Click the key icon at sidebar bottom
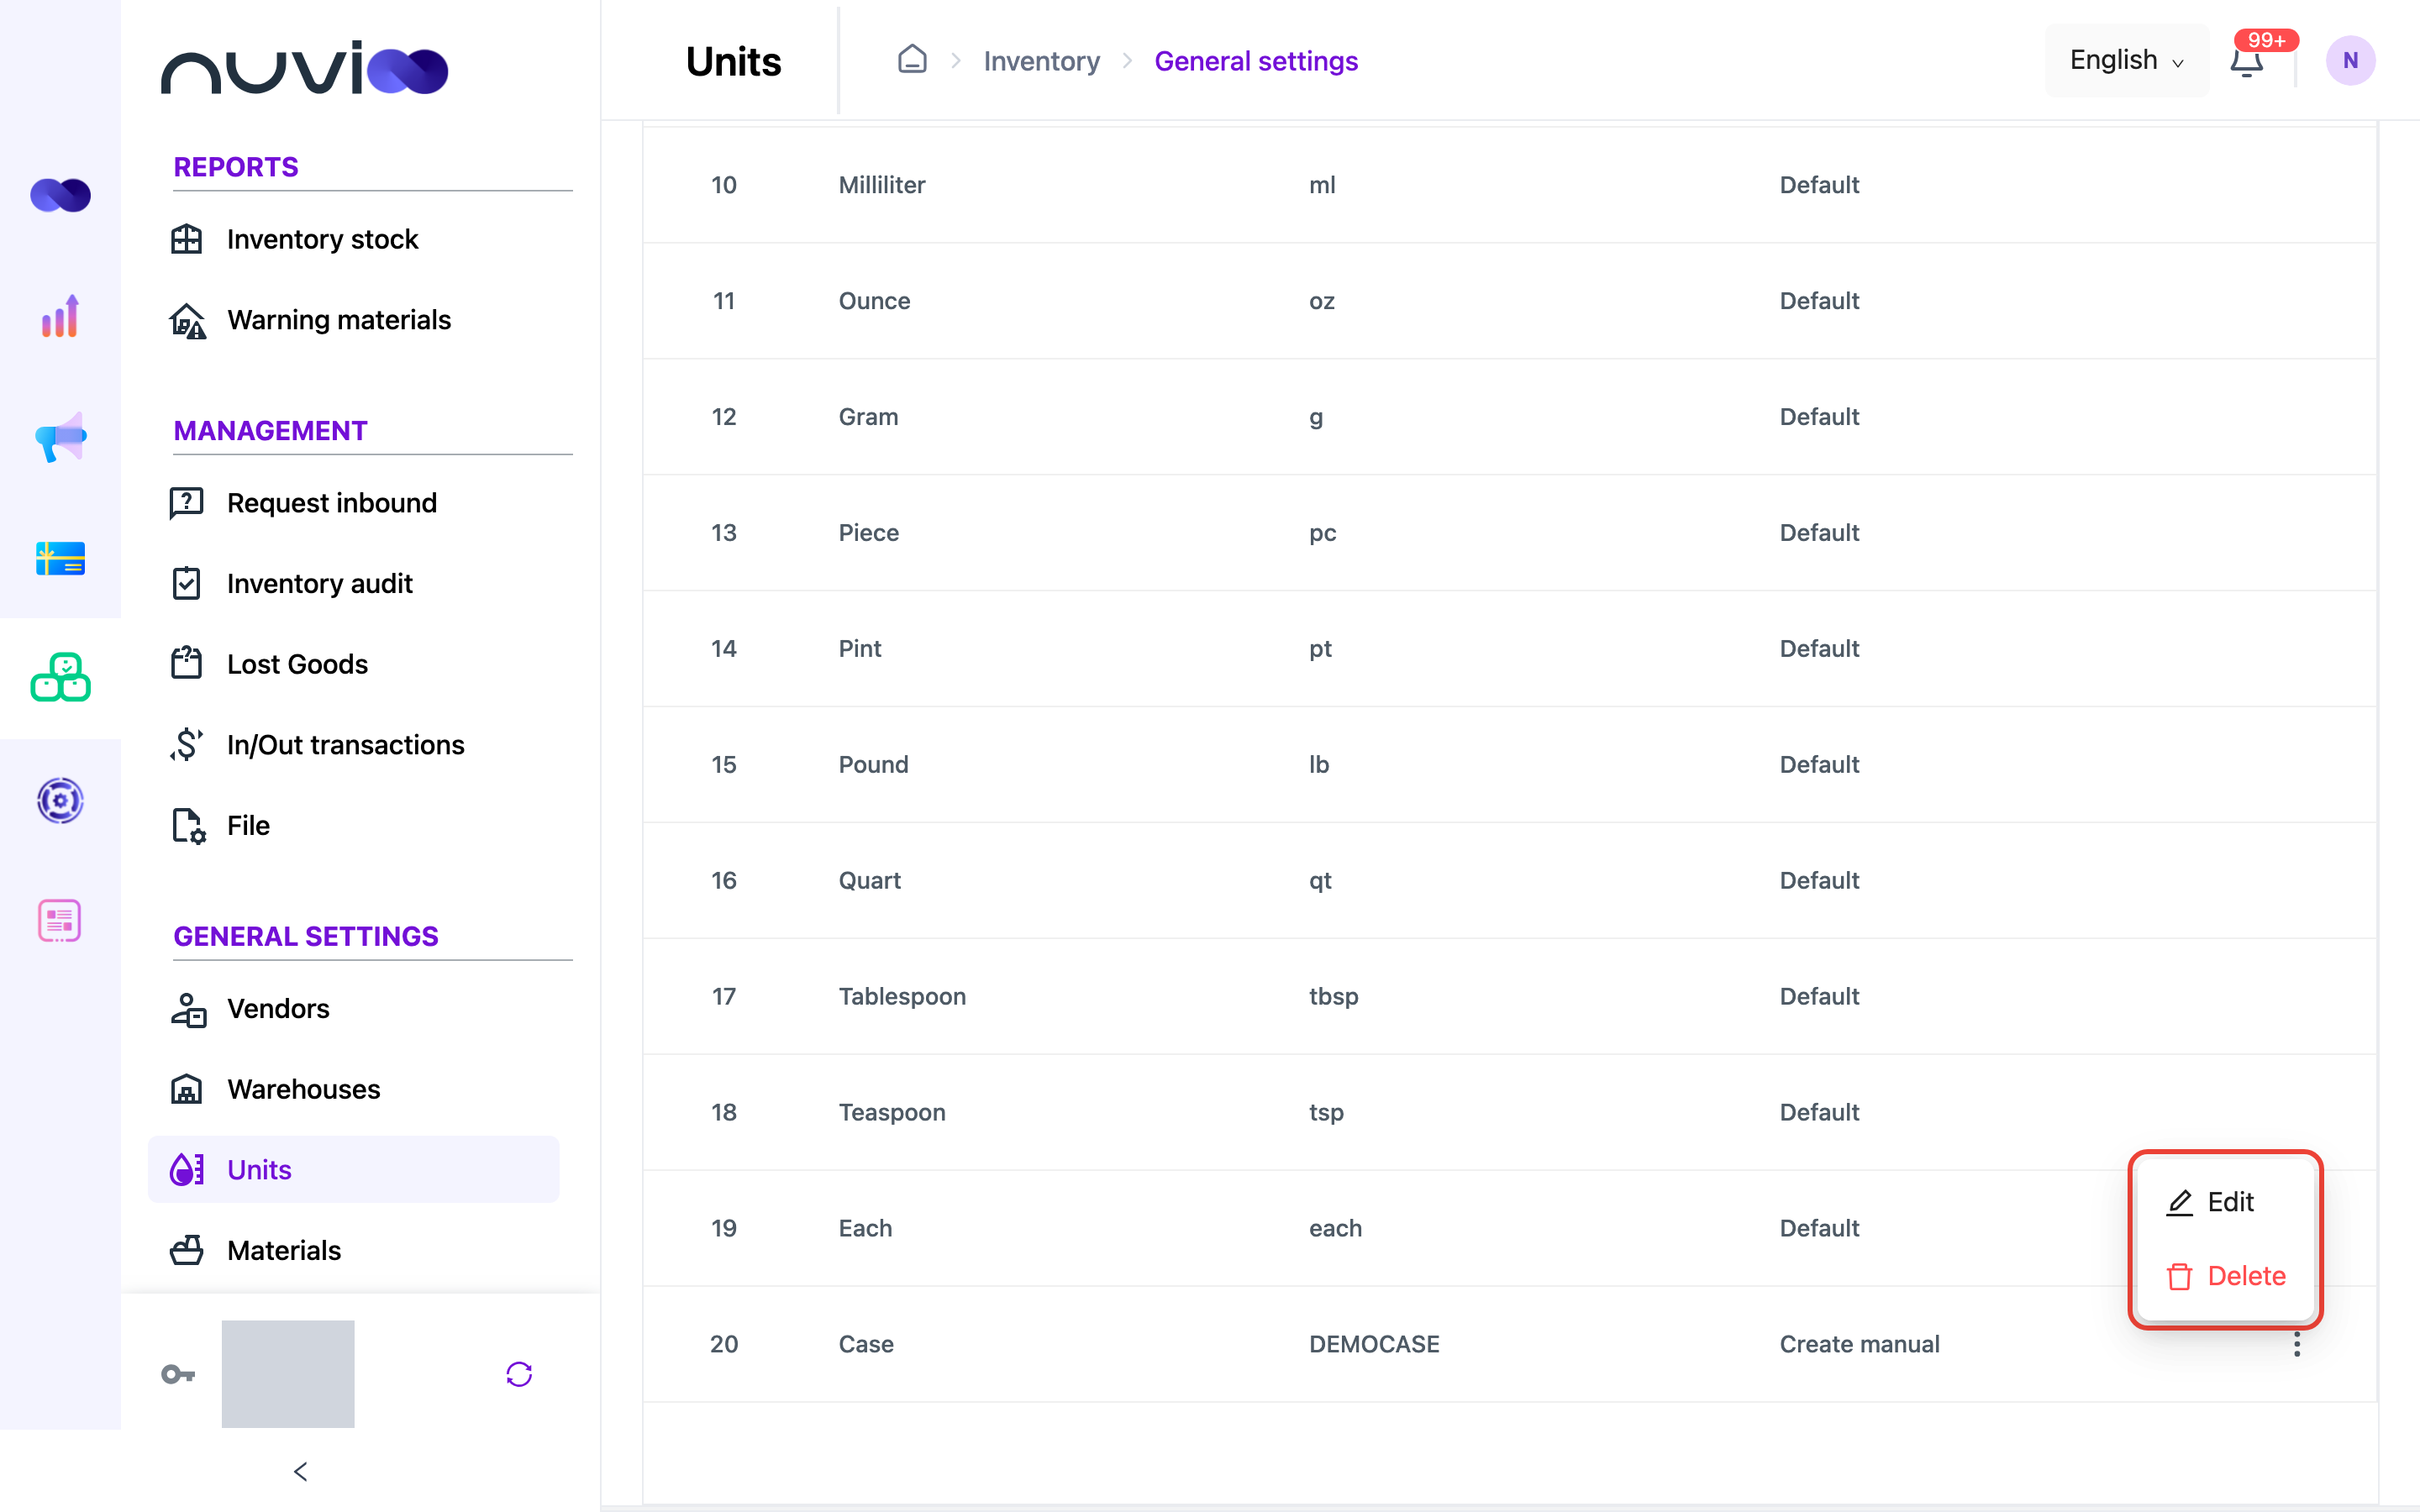The height and width of the screenshot is (1512, 2420). (178, 1374)
